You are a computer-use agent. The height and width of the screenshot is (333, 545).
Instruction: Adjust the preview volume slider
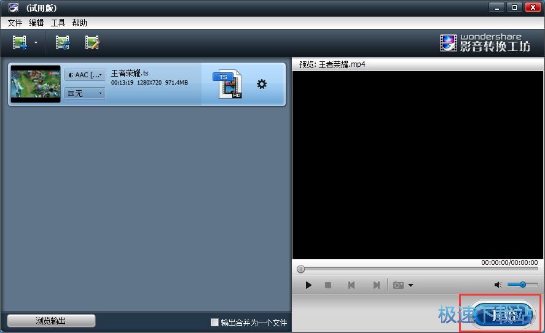pos(523,285)
